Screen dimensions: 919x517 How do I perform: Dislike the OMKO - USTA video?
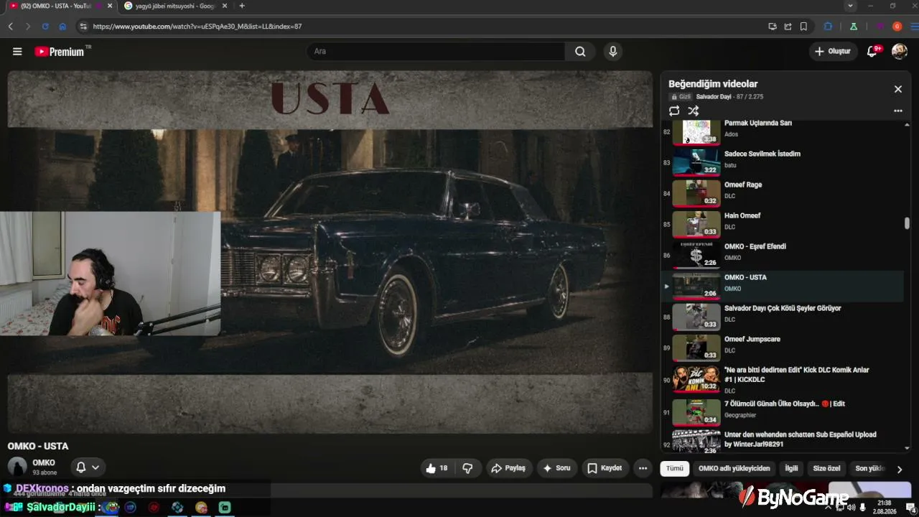click(x=467, y=468)
